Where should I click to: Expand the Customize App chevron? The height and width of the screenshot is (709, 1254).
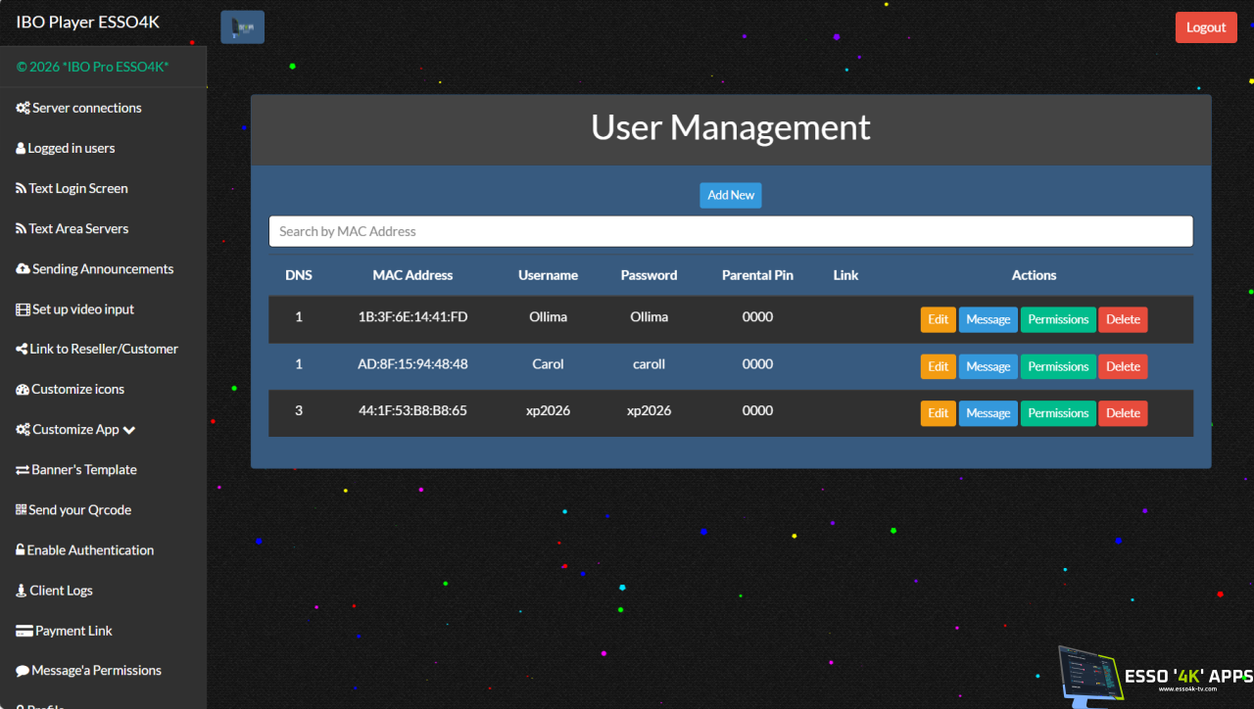pos(129,429)
